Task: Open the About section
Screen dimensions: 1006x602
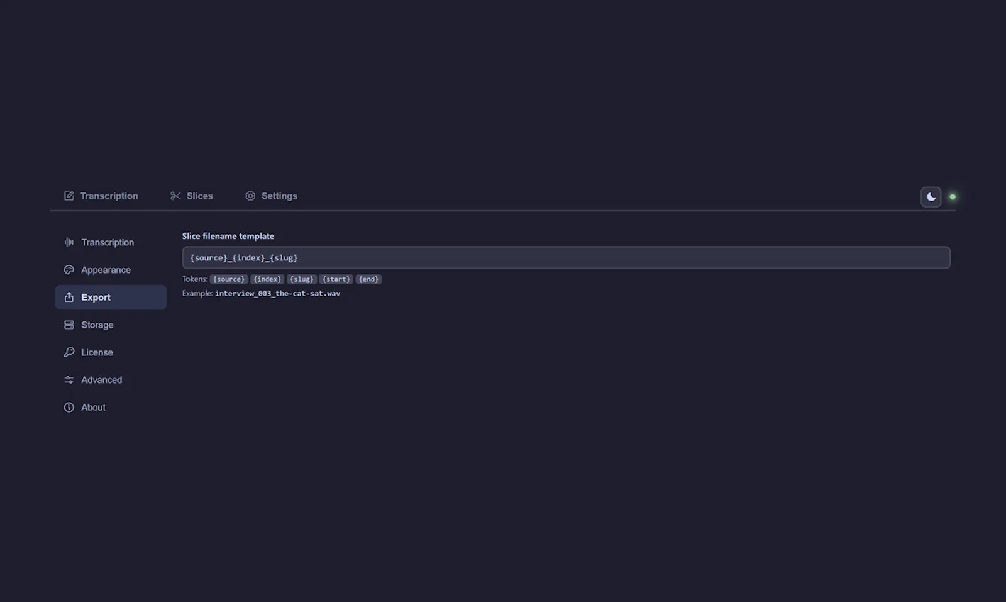Action: pos(111,408)
